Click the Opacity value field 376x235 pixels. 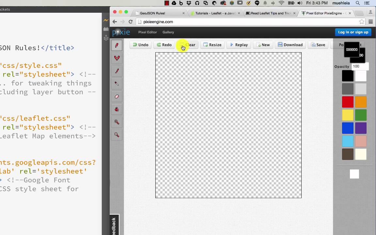360,67
